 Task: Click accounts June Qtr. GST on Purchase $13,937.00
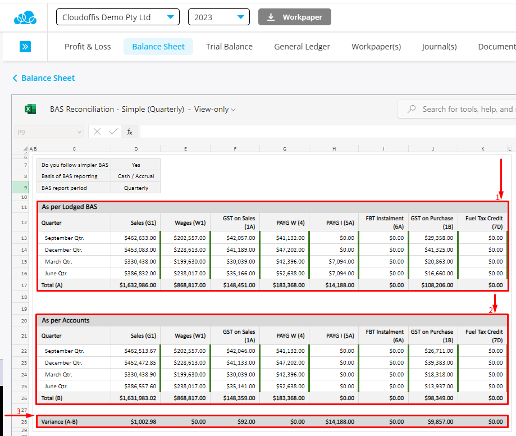pyautogui.click(x=433, y=386)
